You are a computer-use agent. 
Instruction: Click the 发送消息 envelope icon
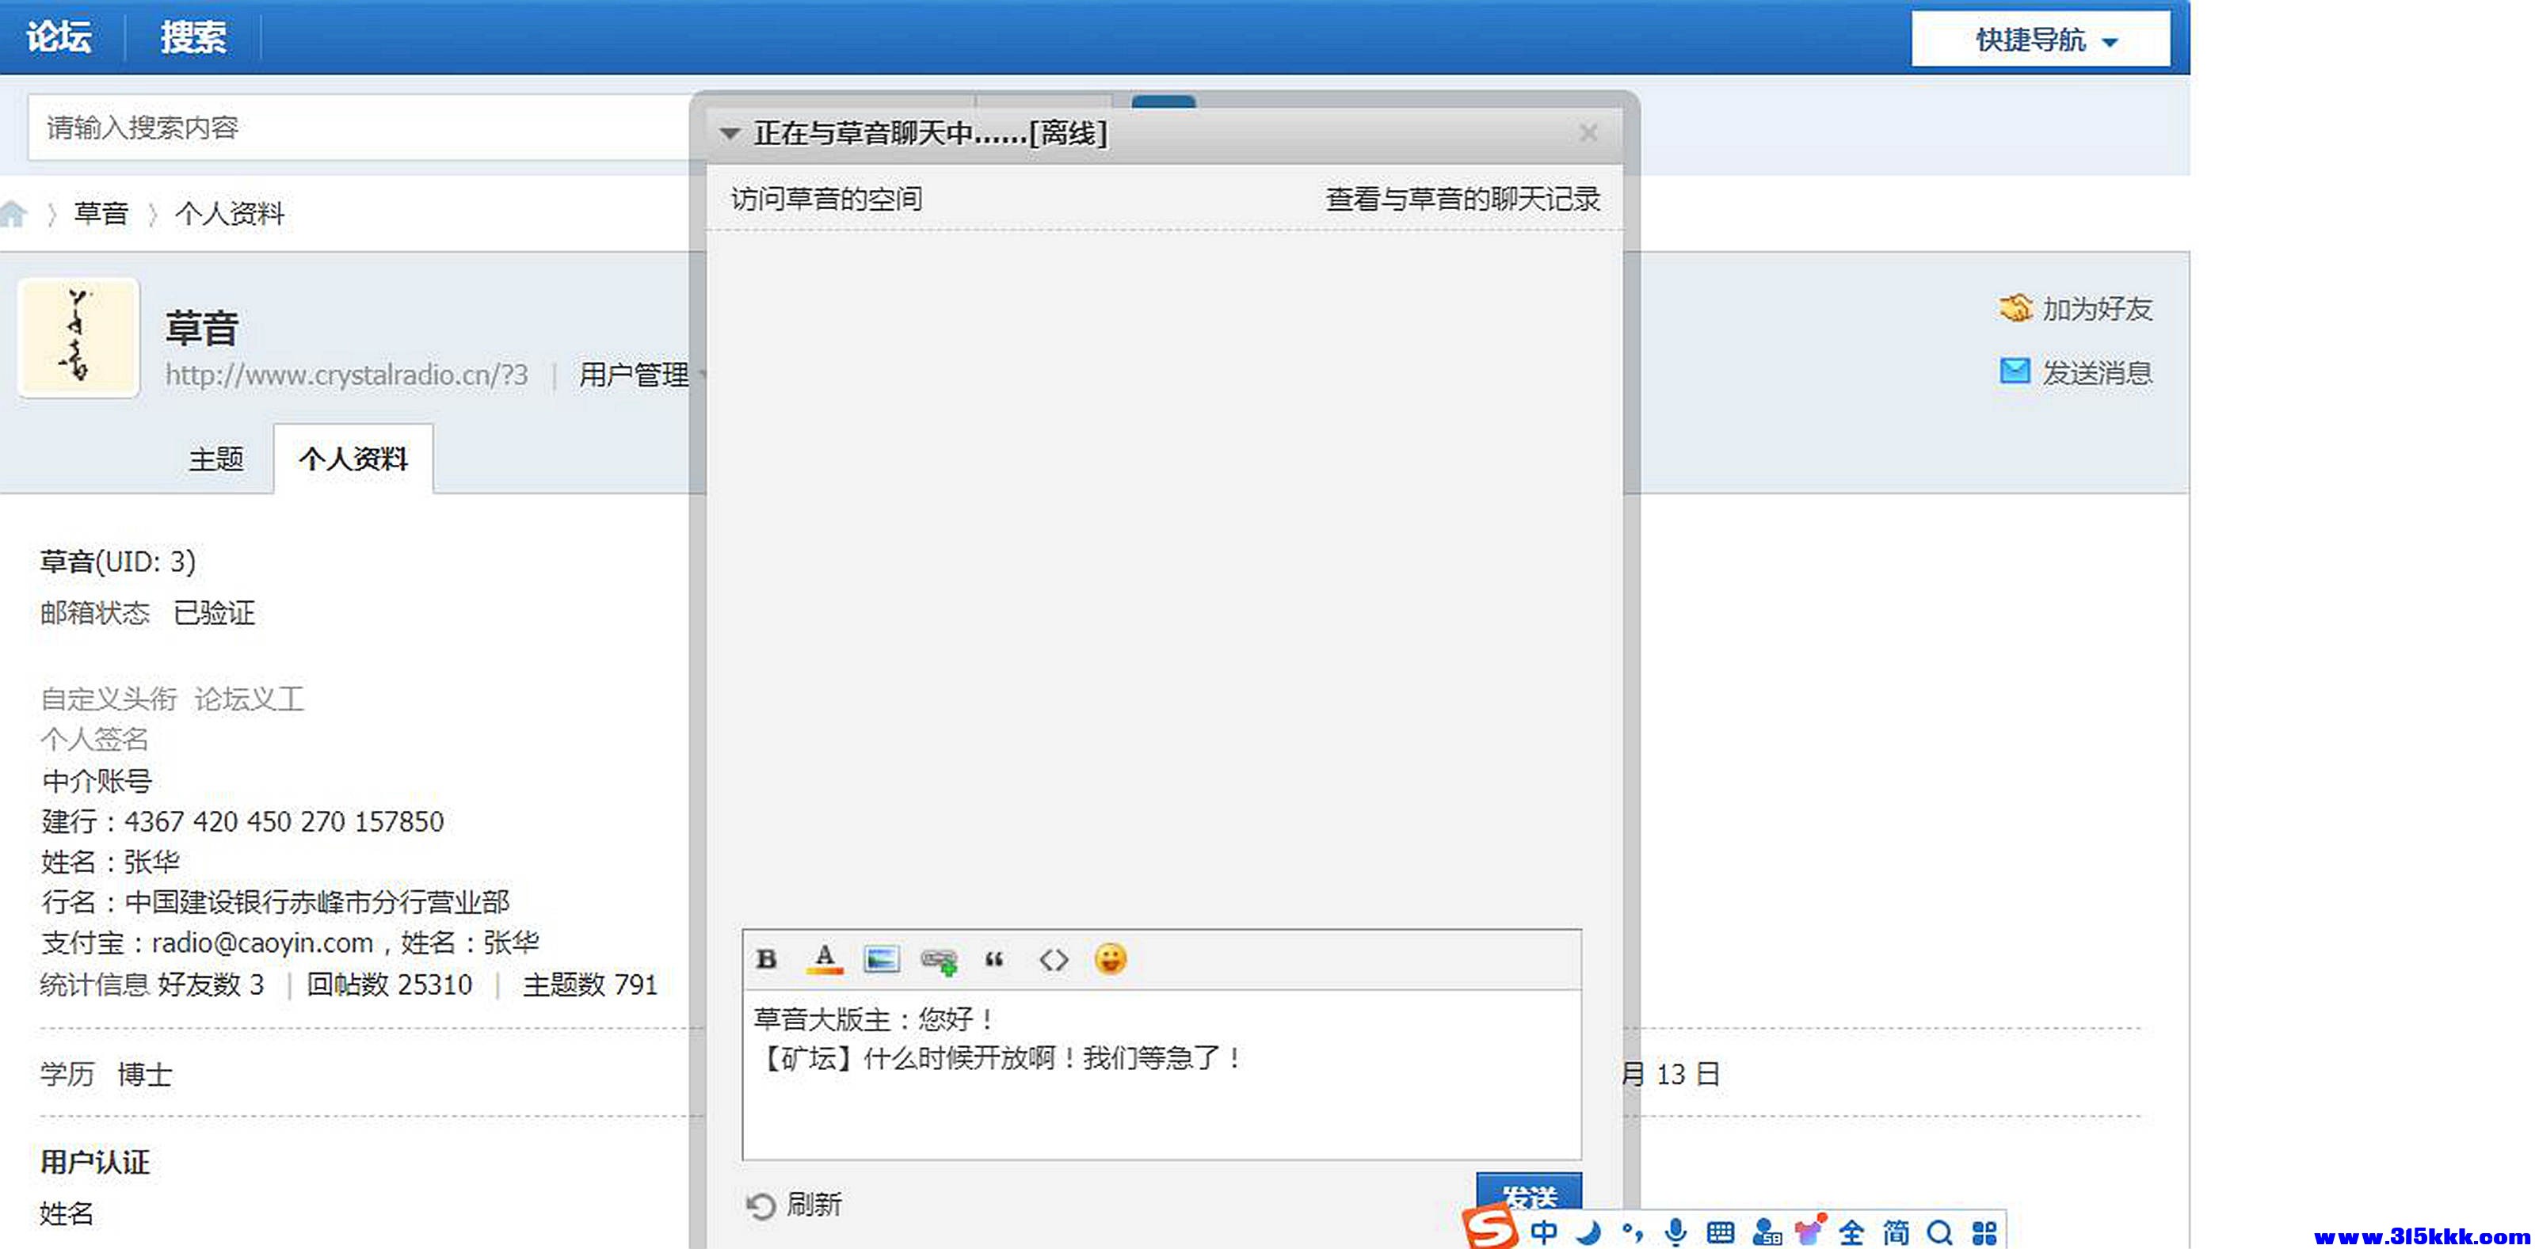point(2015,371)
